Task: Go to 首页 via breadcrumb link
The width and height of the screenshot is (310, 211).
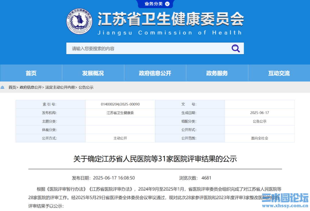Action: click(12, 87)
